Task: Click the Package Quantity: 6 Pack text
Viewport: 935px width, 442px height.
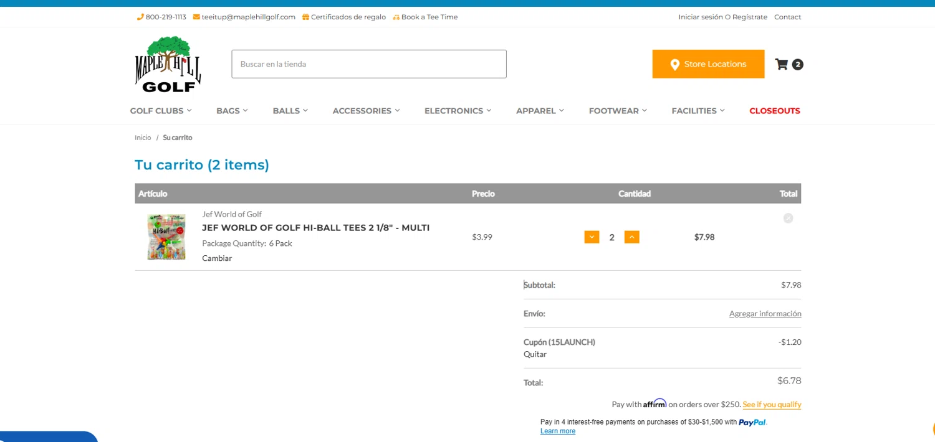Action: click(247, 243)
